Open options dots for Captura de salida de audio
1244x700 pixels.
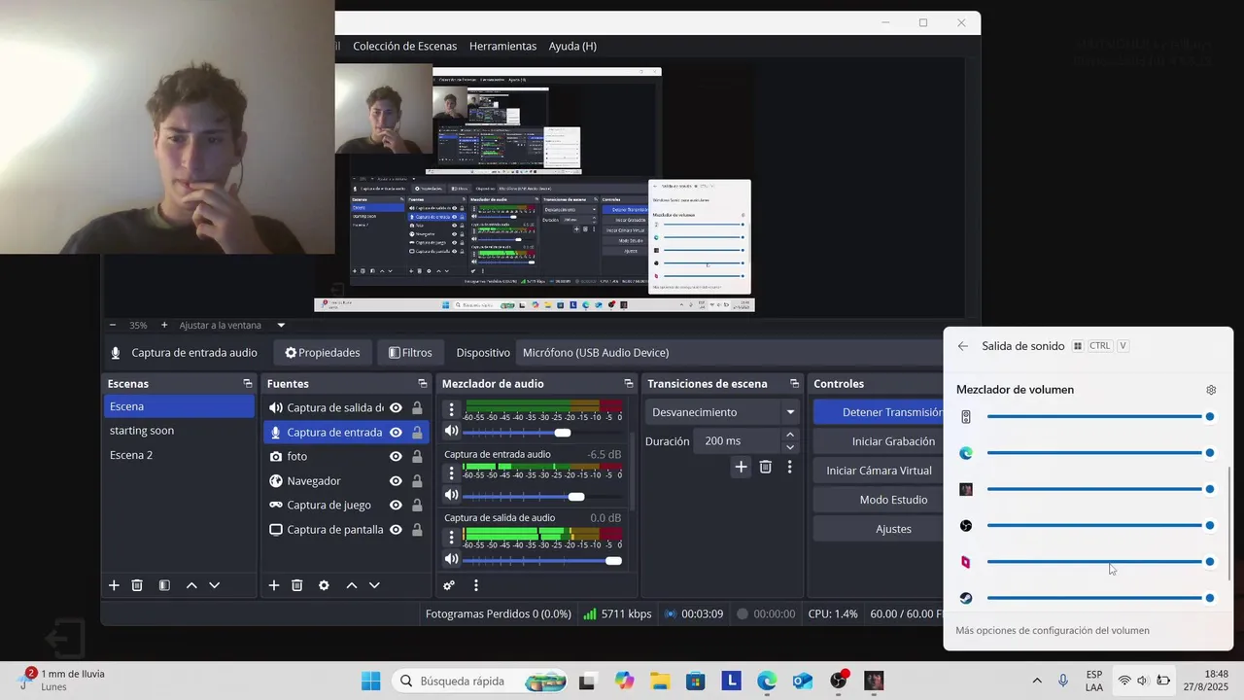click(451, 536)
